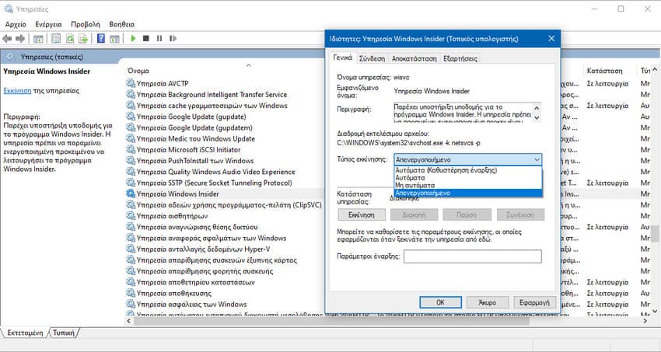Click the horizontal scrollbar of services list
Viewport: 661px width, 352px height.
[x=331, y=321]
